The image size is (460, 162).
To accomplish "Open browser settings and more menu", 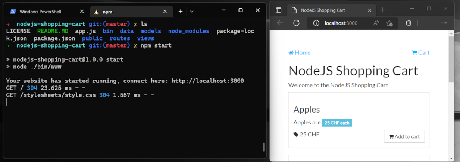I will point(444,23).
